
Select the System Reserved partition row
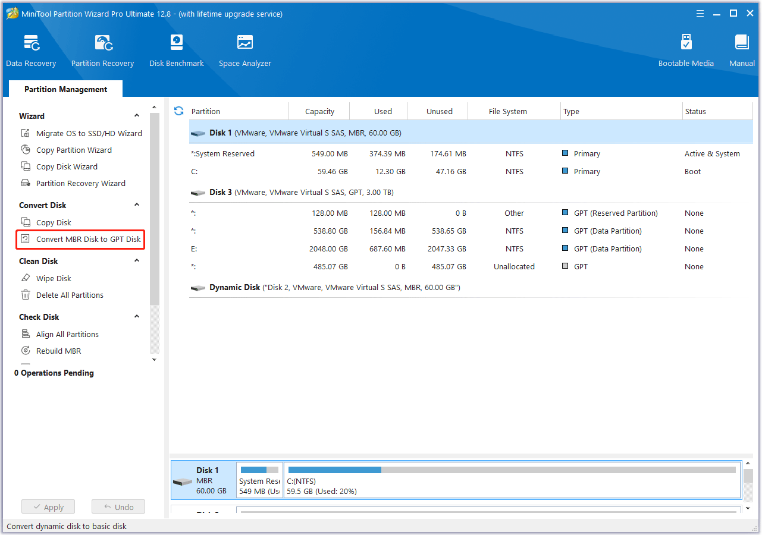471,153
